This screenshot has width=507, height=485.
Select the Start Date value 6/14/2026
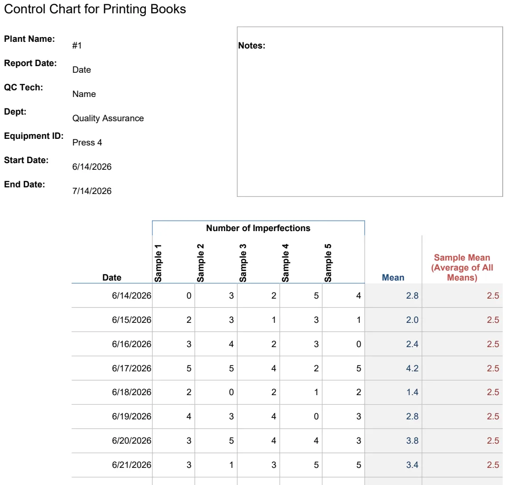92,167
